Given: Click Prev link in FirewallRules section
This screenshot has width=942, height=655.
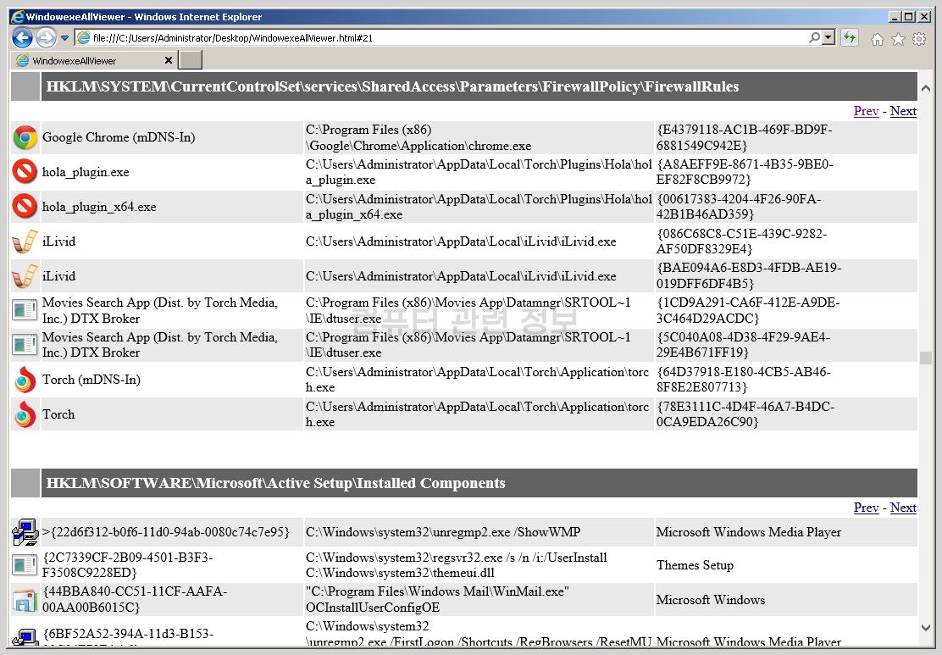Looking at the screenshot, I should coord(866,111).
